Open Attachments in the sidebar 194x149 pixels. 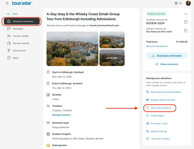pos(19,51)
